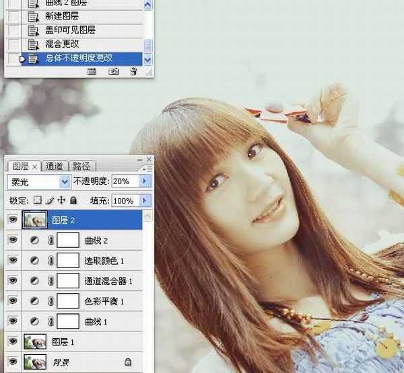The image size is (404, 373).
Task: Click the 选取颜色 1 layer mask thumbnail
Action: [68, 261]
